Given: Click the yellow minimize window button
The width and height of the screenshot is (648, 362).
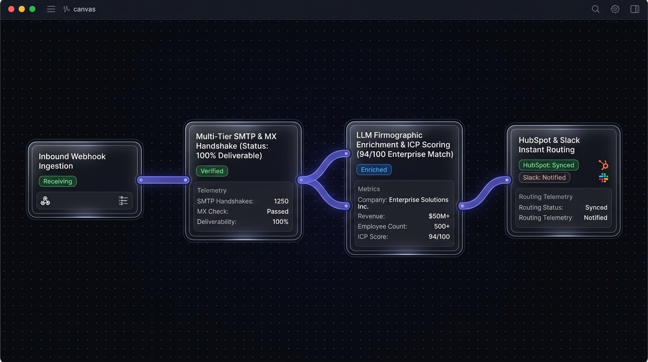Looking at the screenshot, I should 22,9.
